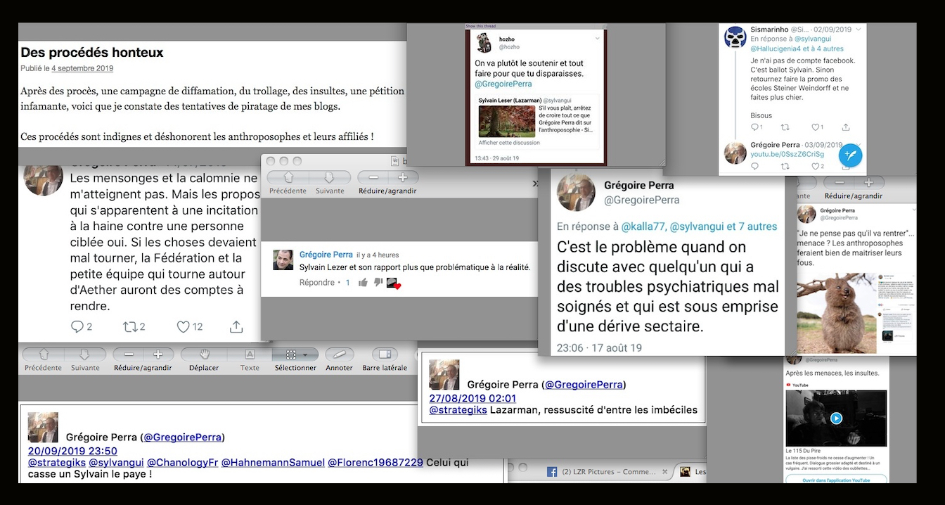Image resolution: width=945 pixels, height=505 pixels.
Task: Toggle the Barre latérale sidebar button
Action: 385,354
